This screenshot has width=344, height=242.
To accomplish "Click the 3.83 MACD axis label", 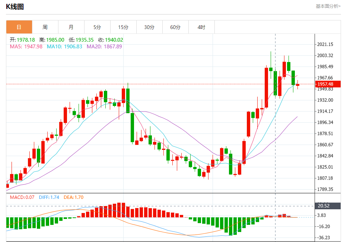I will 322,216.
